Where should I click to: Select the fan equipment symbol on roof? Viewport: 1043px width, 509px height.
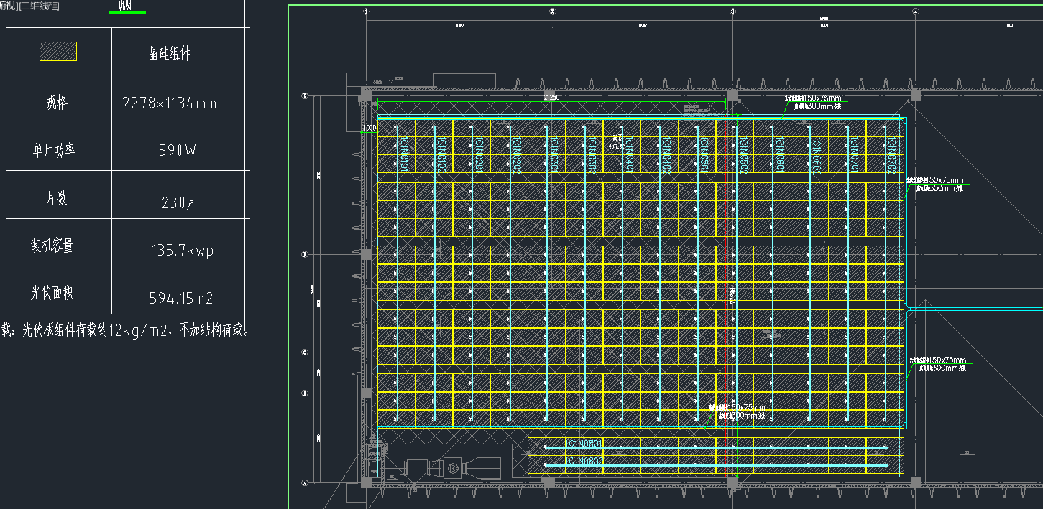[x=455, y=467]
